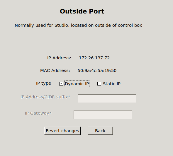Focus the IP Gateway text box

(103, 115)
